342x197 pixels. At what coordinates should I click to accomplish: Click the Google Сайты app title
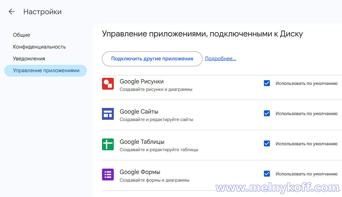point(139,112)
